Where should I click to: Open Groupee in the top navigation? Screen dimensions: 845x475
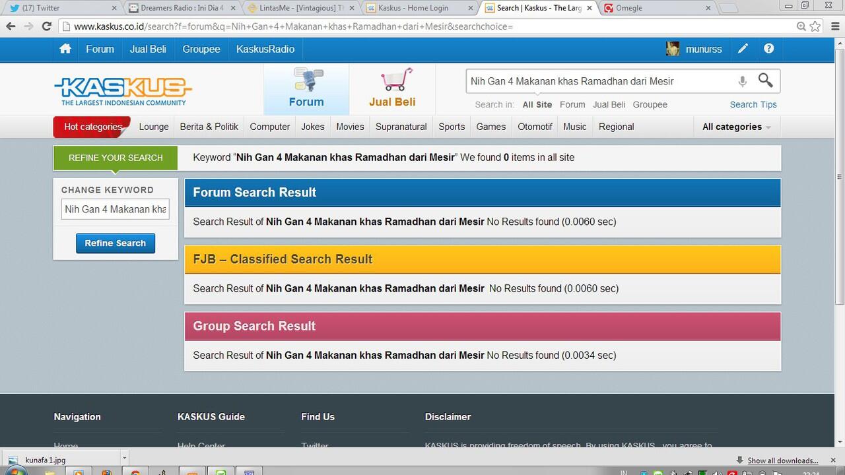[201, 49]
